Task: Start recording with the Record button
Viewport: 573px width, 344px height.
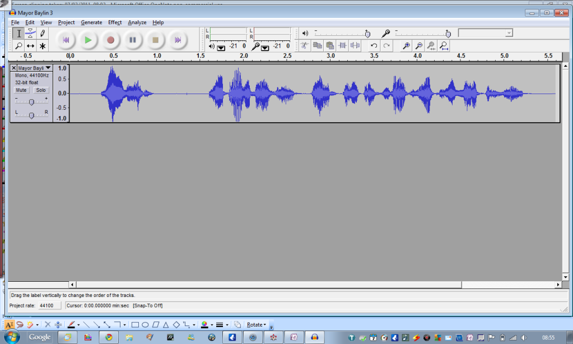Action: pos(110,40)
